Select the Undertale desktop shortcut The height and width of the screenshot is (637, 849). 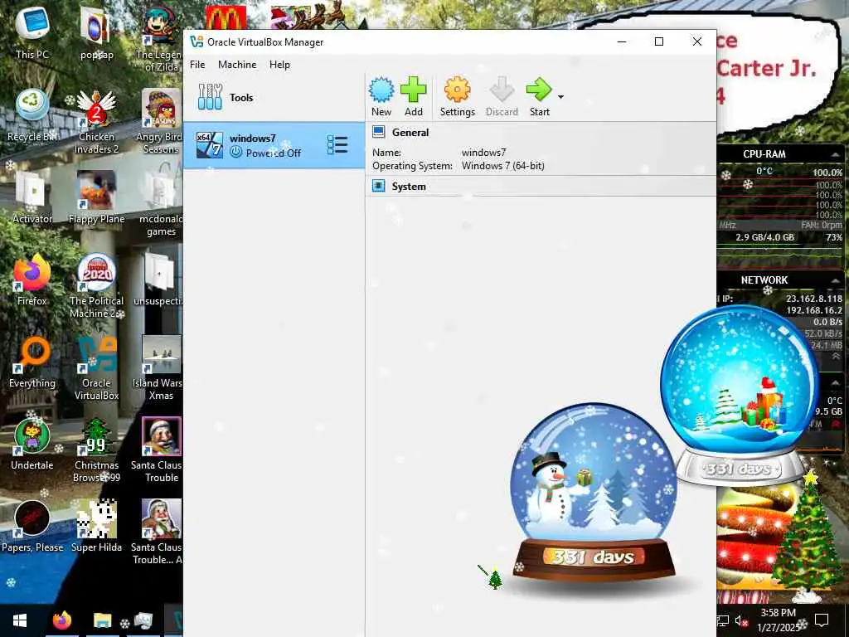coord(32,445)
